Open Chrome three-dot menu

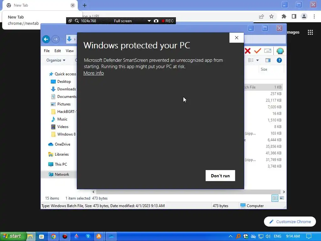pyautogui.click(x=314, y=16)
